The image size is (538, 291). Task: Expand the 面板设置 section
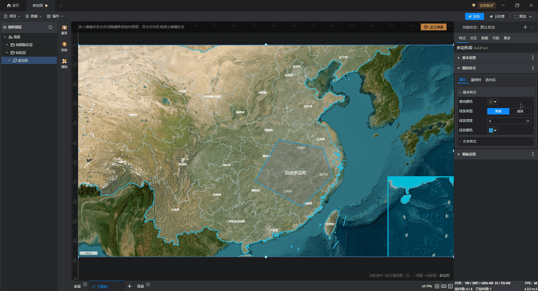coord(459,154)
